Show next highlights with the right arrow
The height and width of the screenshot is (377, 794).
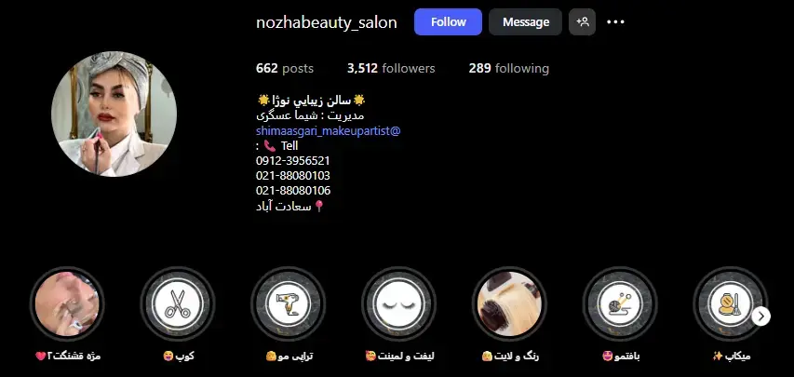(760, 316)
